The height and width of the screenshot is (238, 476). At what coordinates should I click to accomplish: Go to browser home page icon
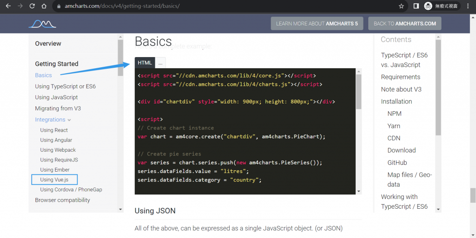pos(44,6)
